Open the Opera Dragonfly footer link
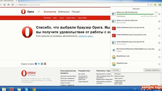Image resolution: width=162 pixels, height=91 pixels. (x=83, y=82)
